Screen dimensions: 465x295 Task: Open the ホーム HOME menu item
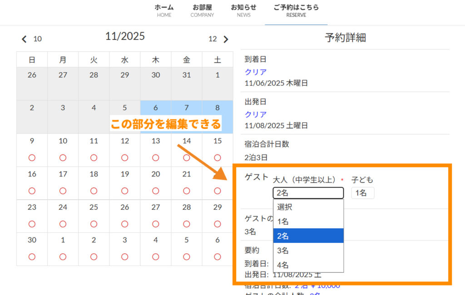tap(164, 11)
